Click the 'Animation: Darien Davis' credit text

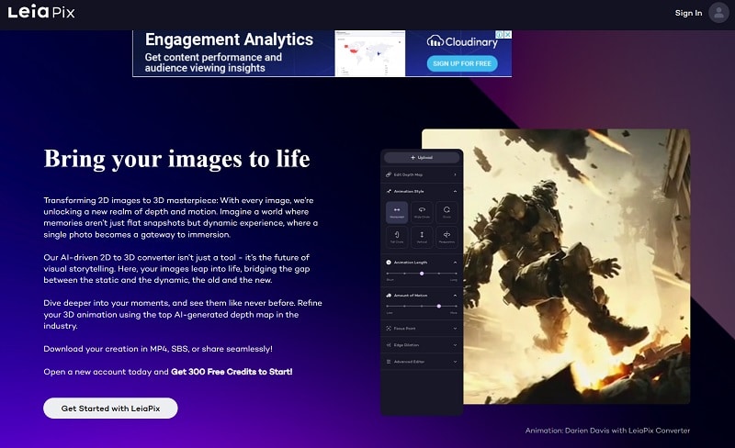607,431
